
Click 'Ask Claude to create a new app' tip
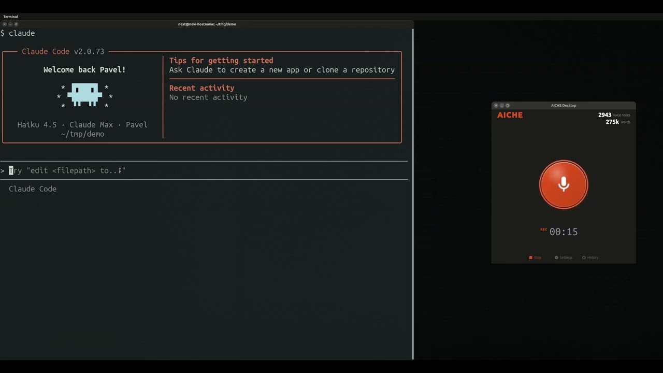pos(282,70)
